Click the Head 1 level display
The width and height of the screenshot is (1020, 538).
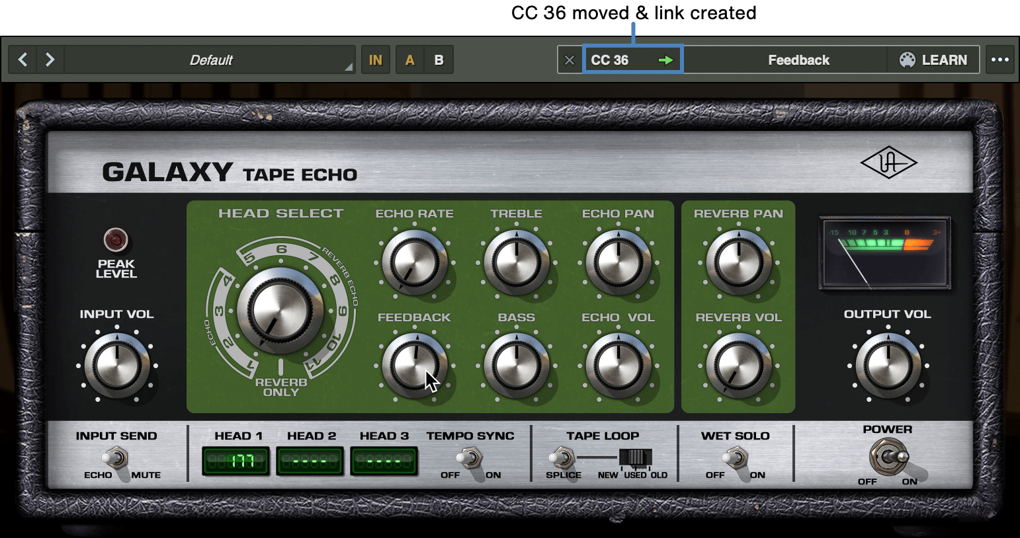235,460
